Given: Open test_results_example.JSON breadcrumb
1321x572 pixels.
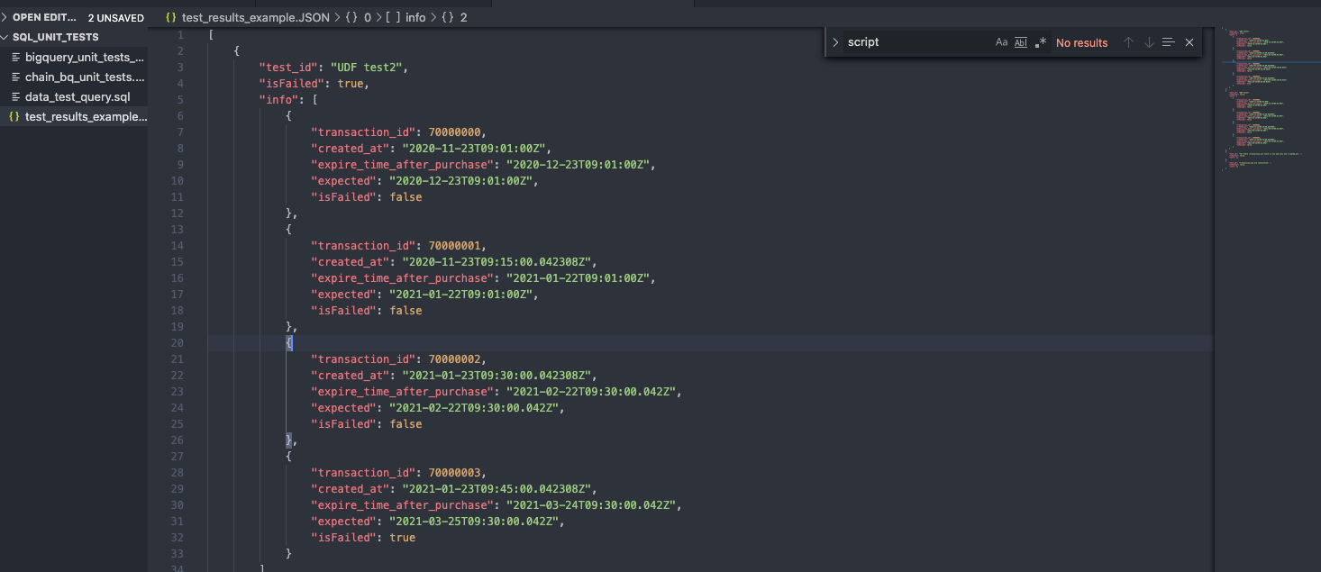Looking at the screenshot, I should (x=256, y=17).
